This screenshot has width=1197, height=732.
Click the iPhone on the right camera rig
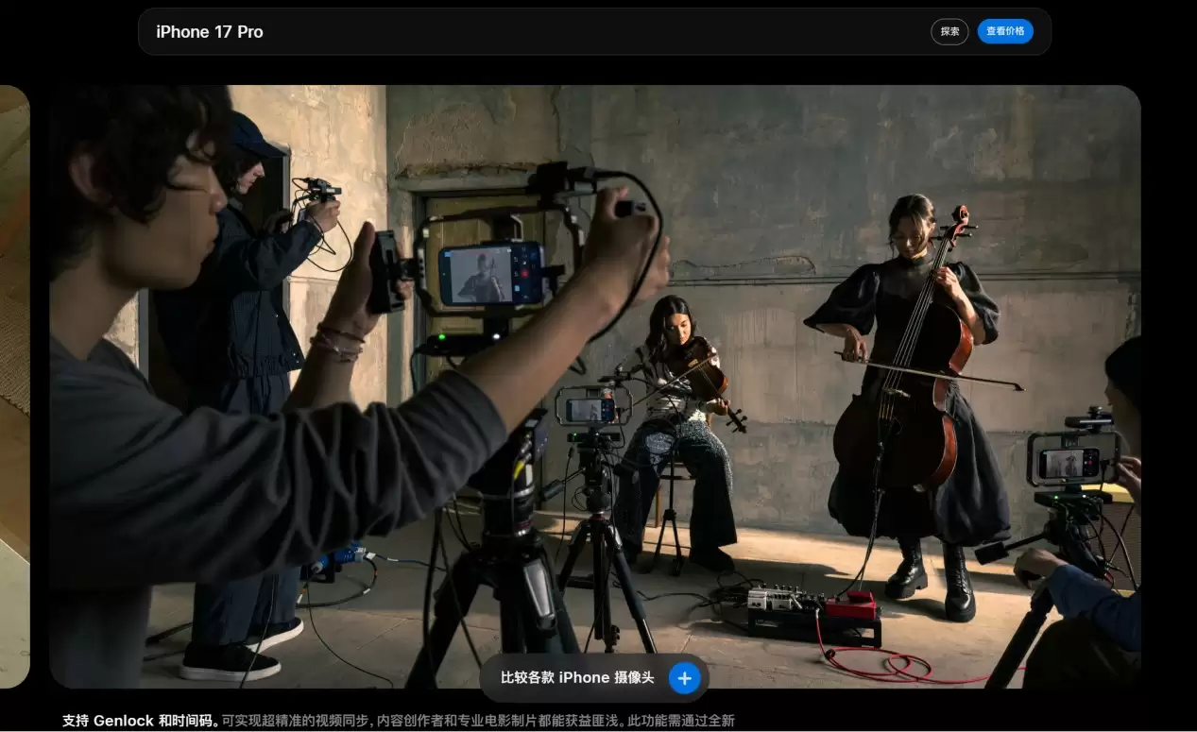pos(1069,462)
